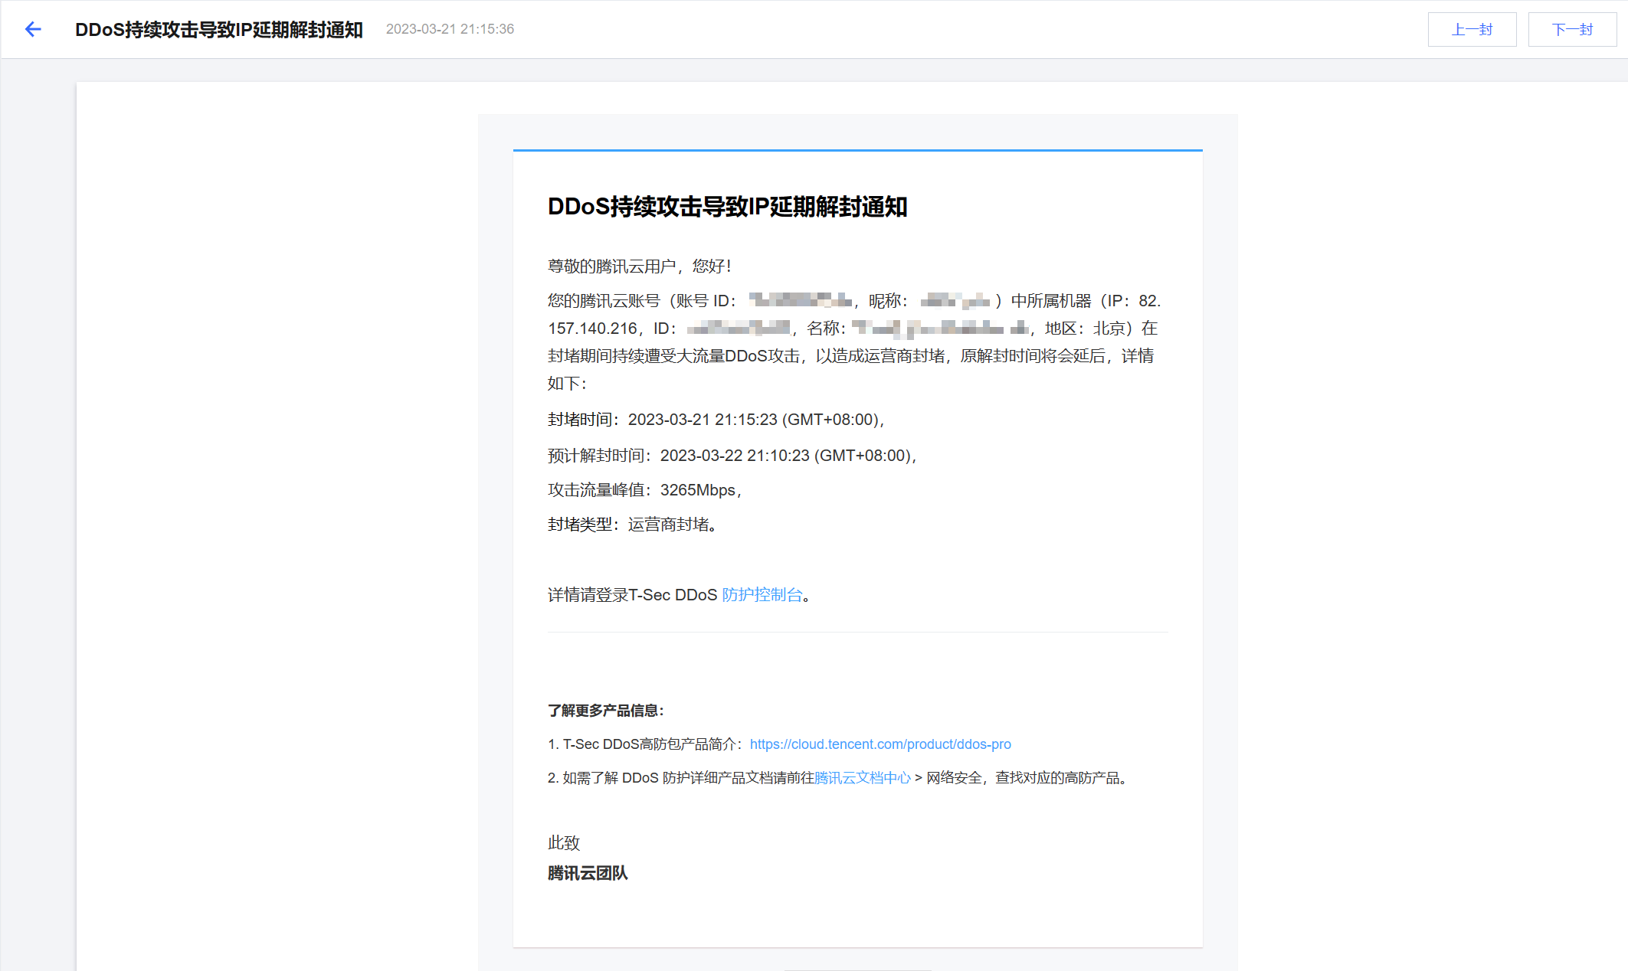Select the timestamp 2023-03-21 21:15:36 in header
Screen dimensions: 1628x971
point(450,29)
